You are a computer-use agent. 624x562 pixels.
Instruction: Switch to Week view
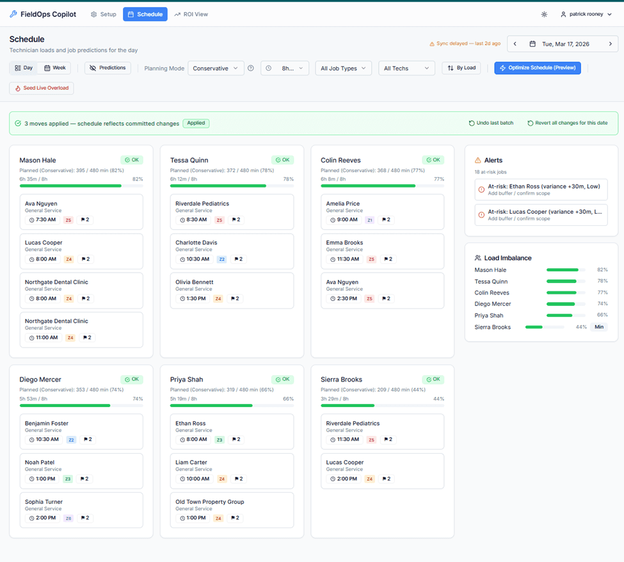(54, 67)
